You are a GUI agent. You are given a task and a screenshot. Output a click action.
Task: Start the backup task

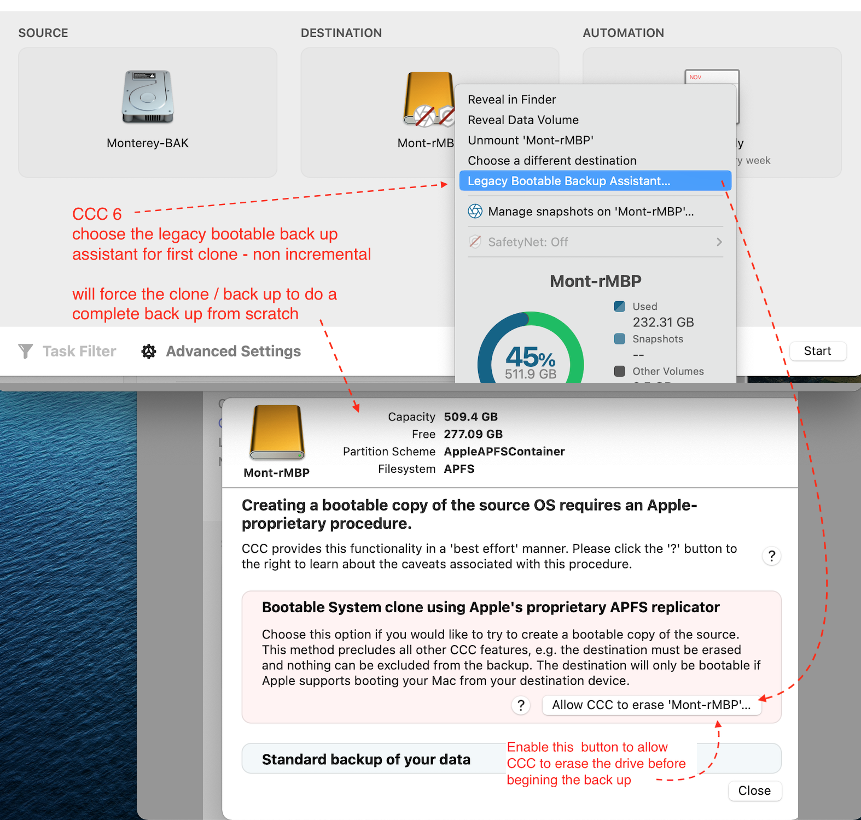pos(817,351)
